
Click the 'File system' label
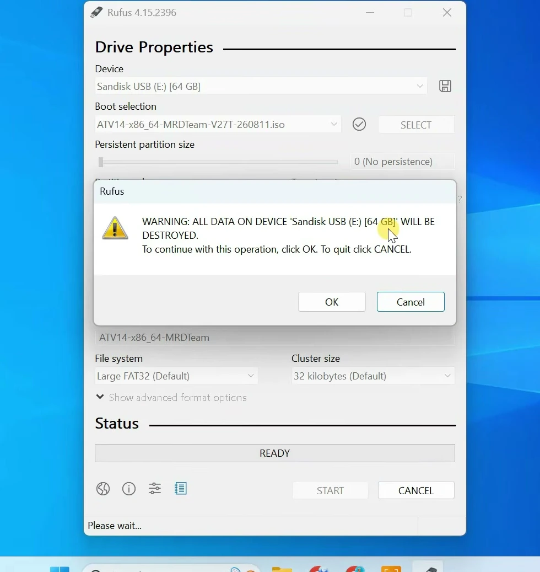point(119,358)
